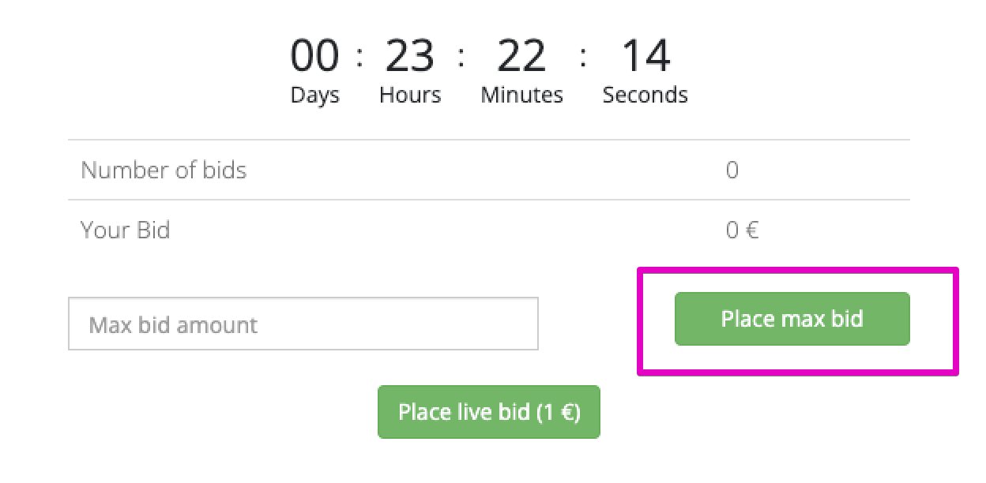Click the Your Bid amount 0 €

click(742, 230)
